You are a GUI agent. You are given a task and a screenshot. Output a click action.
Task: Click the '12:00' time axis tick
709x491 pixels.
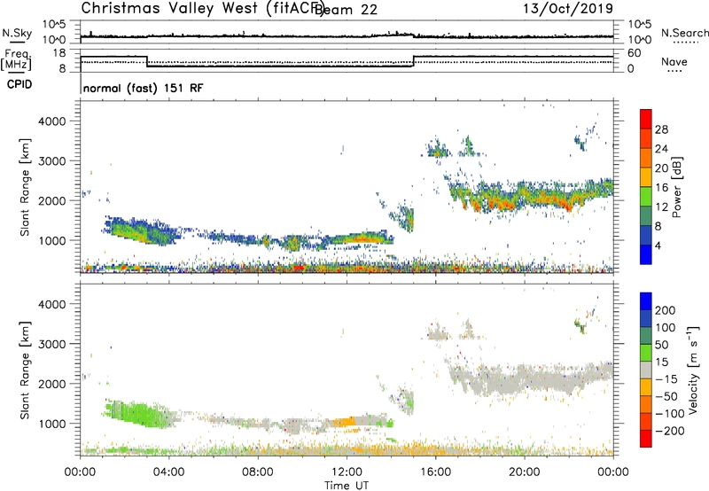coord(347,472)
